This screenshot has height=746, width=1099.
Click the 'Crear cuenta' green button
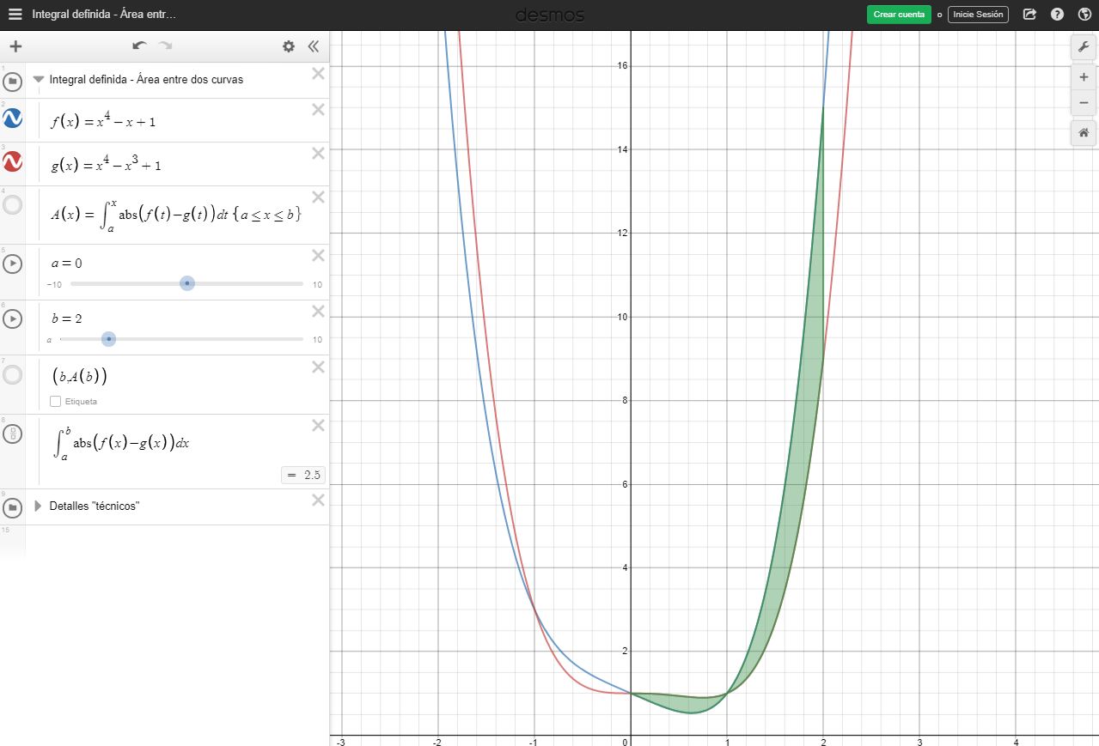898,14
